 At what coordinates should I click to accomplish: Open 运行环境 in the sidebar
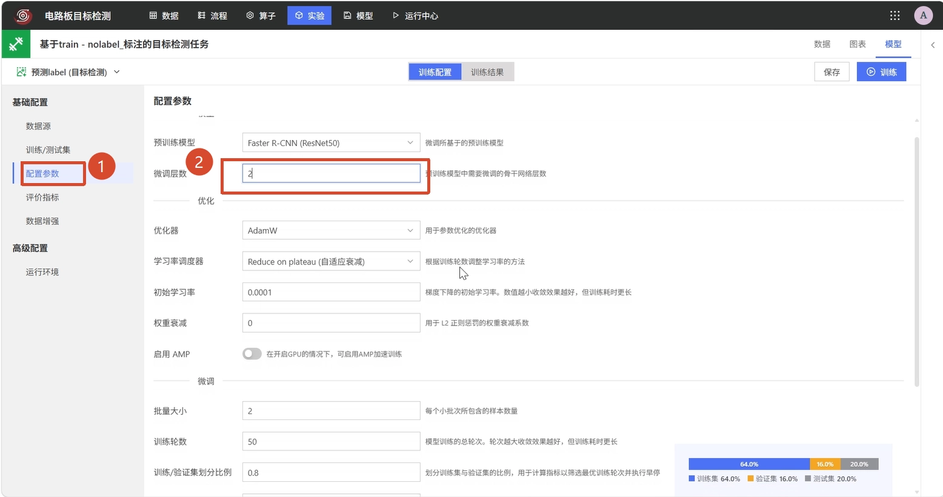click(42, 272)
